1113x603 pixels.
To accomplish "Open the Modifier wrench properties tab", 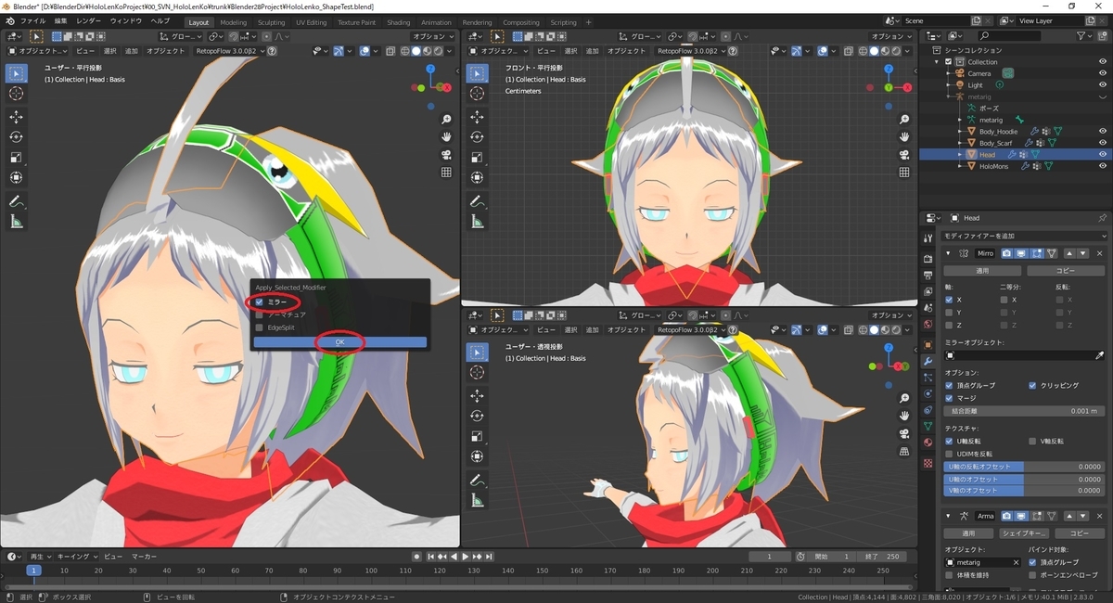I will [x=928, y=361].
